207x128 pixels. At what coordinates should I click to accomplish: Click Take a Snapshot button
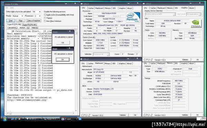pyautogui.click(x=33, y=21)
